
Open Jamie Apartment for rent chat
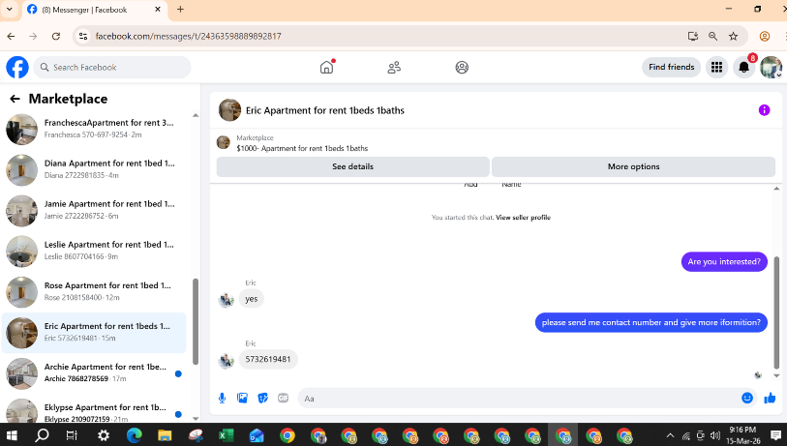94,210
